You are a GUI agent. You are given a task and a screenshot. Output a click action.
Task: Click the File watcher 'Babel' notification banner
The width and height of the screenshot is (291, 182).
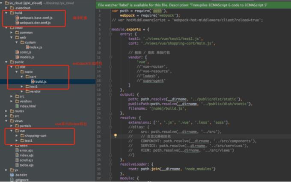(x=193, y=5)
